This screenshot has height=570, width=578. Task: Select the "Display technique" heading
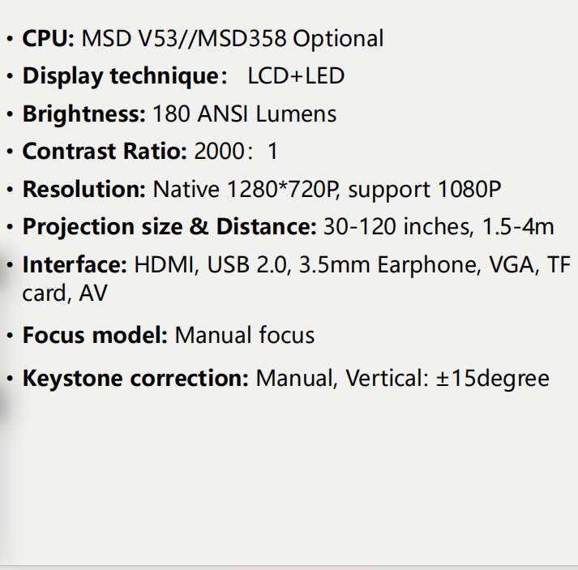pyautogui.click(x=120, y=76)
